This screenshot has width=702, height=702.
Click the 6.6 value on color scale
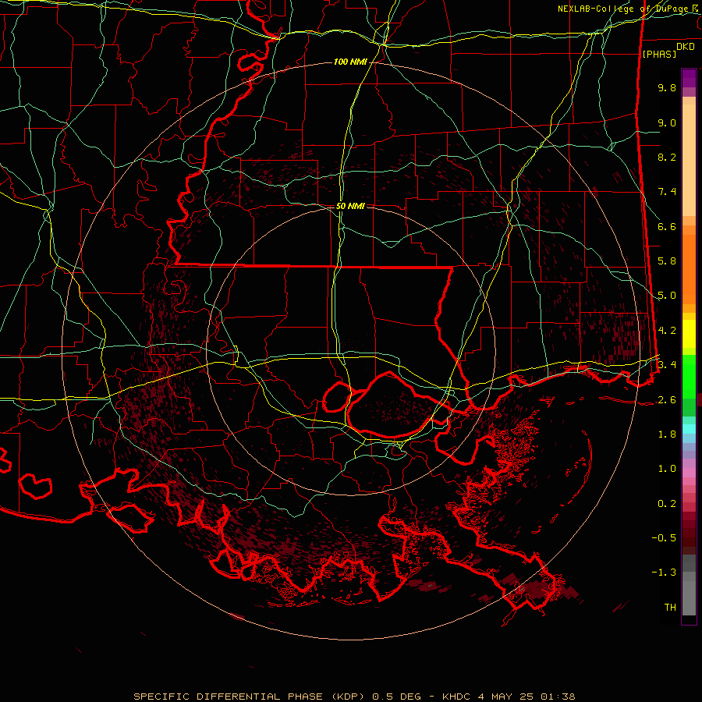click(667, 226)
